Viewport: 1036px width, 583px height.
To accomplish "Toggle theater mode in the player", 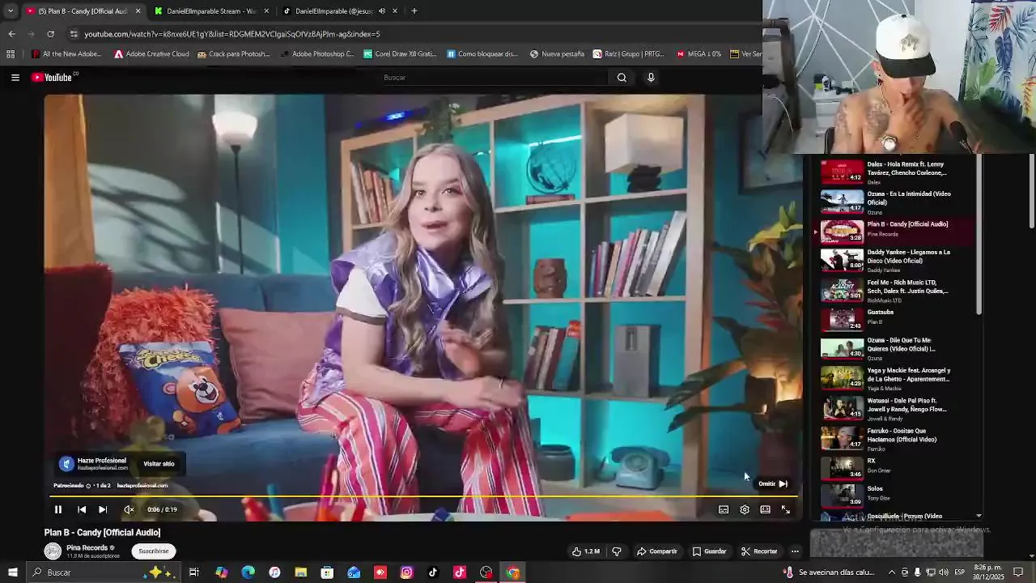I will [x=765, y=509].
